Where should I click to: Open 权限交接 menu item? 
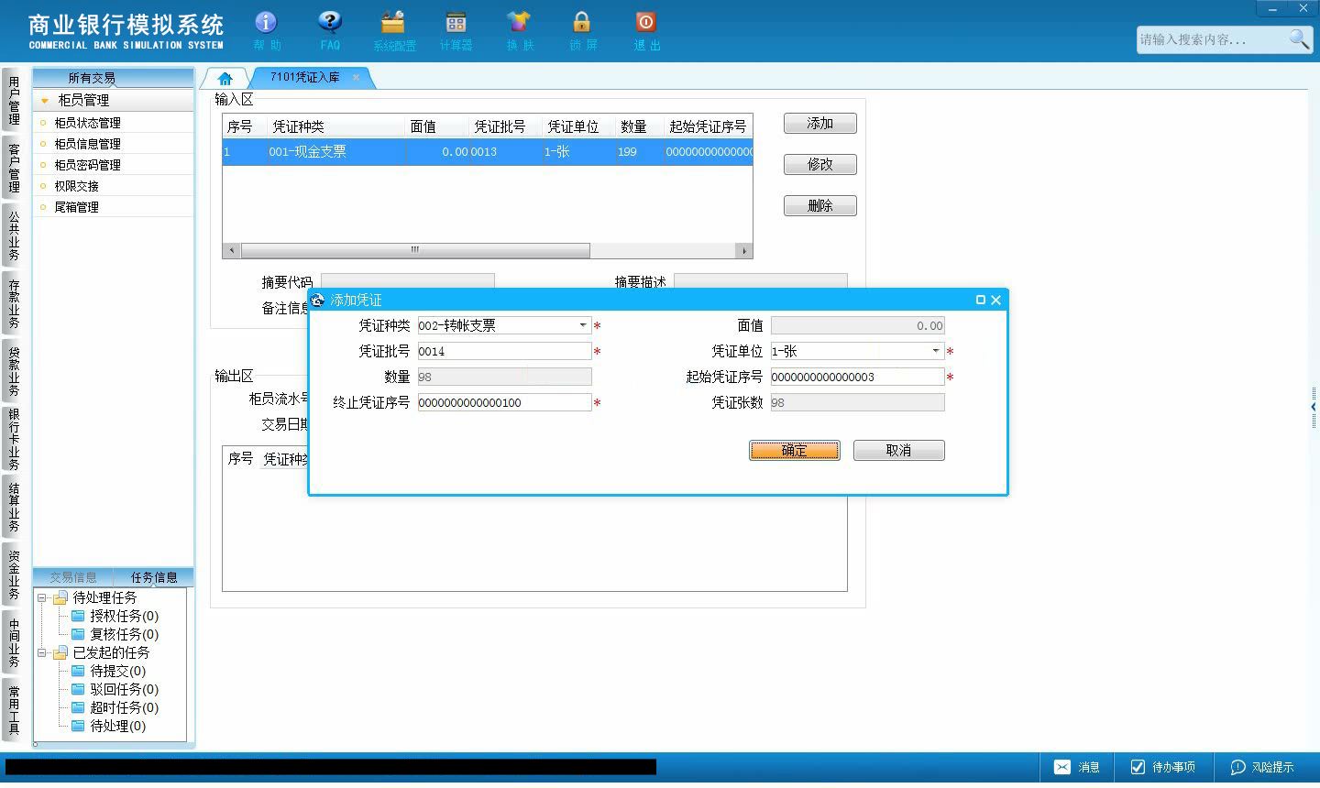(114, 186)
